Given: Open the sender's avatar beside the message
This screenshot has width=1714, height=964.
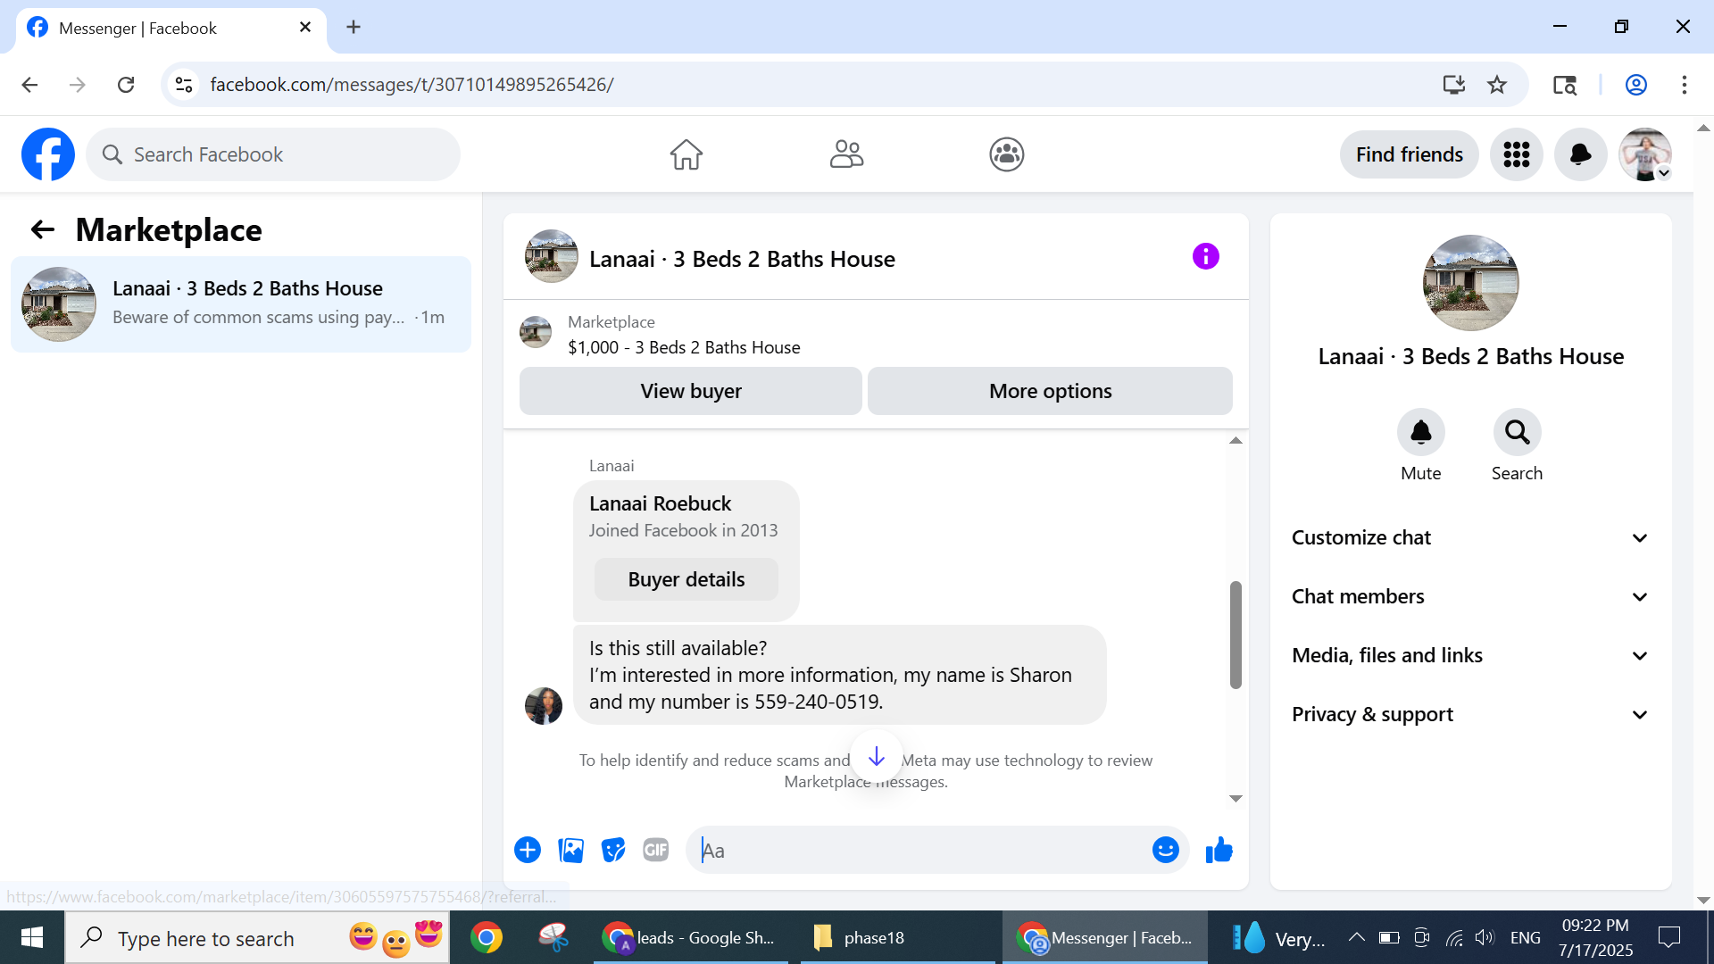Looking at the screenshot, I should 544,706.
